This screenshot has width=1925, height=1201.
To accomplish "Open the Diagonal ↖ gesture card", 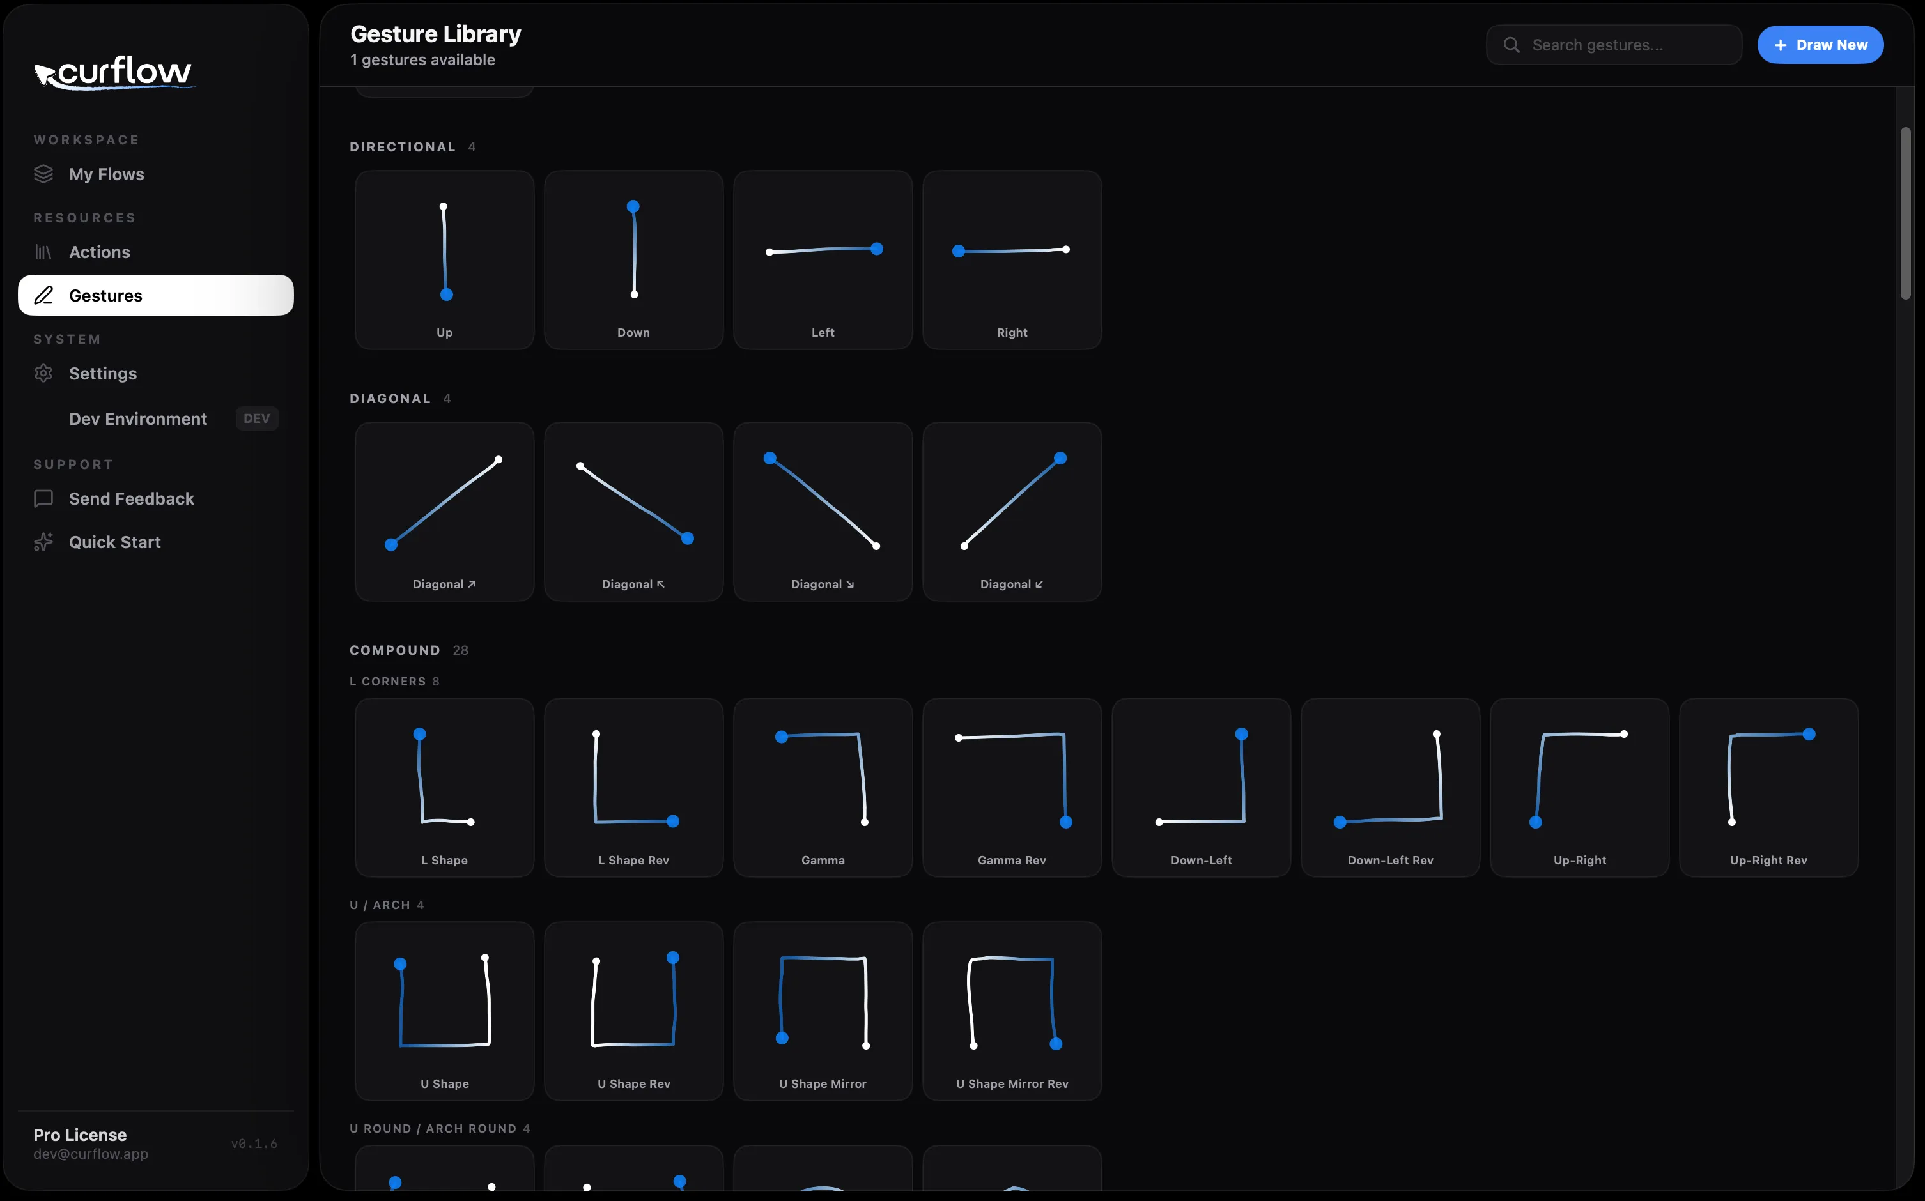I will click(633, 512).
